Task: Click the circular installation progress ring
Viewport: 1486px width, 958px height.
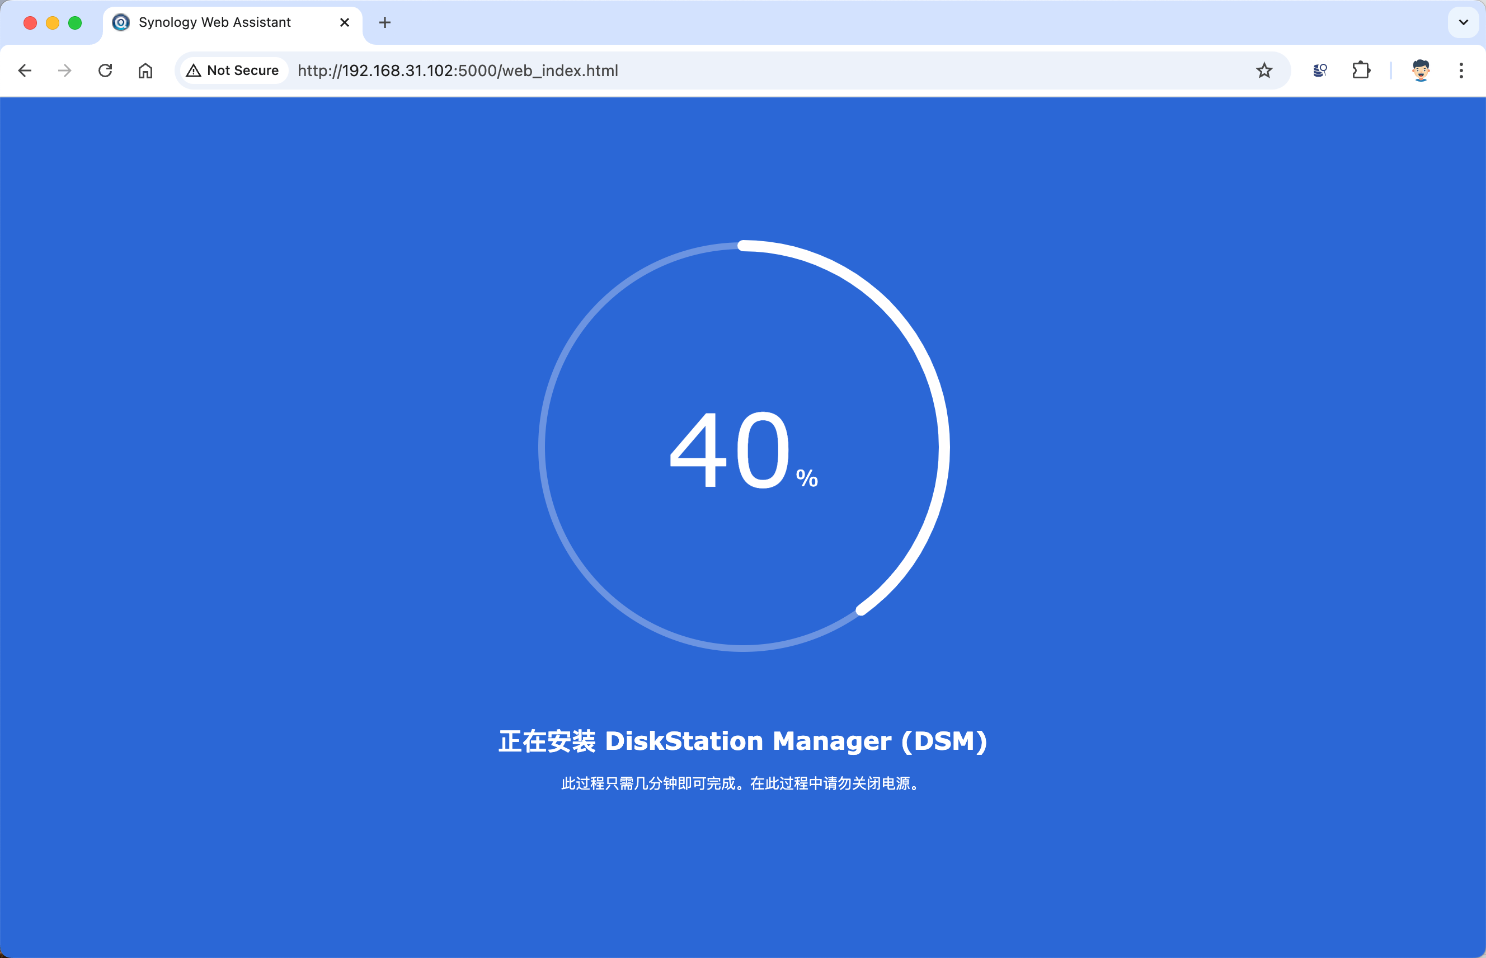Action: coord(744,446)
